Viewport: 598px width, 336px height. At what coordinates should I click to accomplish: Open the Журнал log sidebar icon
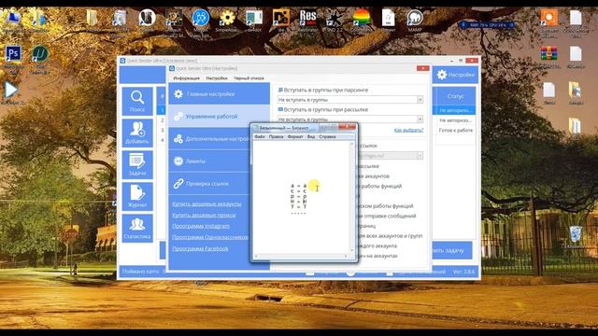137,197
